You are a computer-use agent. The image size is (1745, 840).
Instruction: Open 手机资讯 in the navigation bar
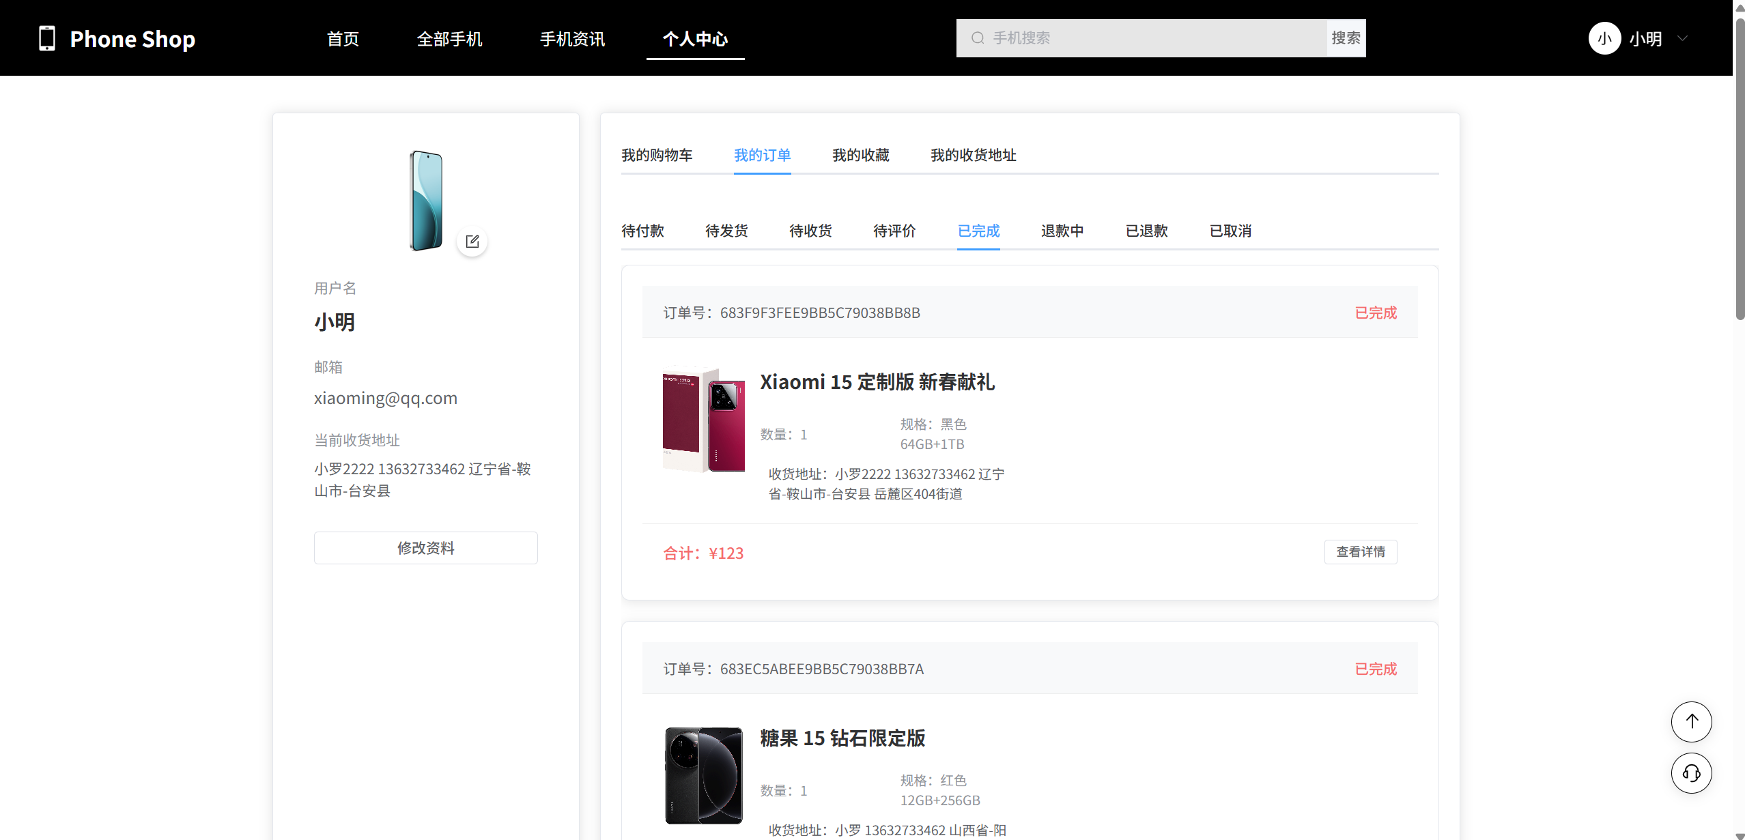[572, 39]
